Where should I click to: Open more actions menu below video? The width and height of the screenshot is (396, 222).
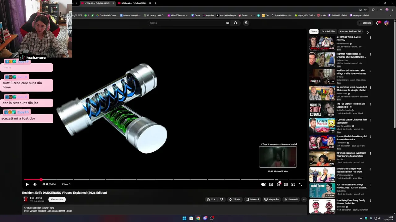[x=304, y=199]
